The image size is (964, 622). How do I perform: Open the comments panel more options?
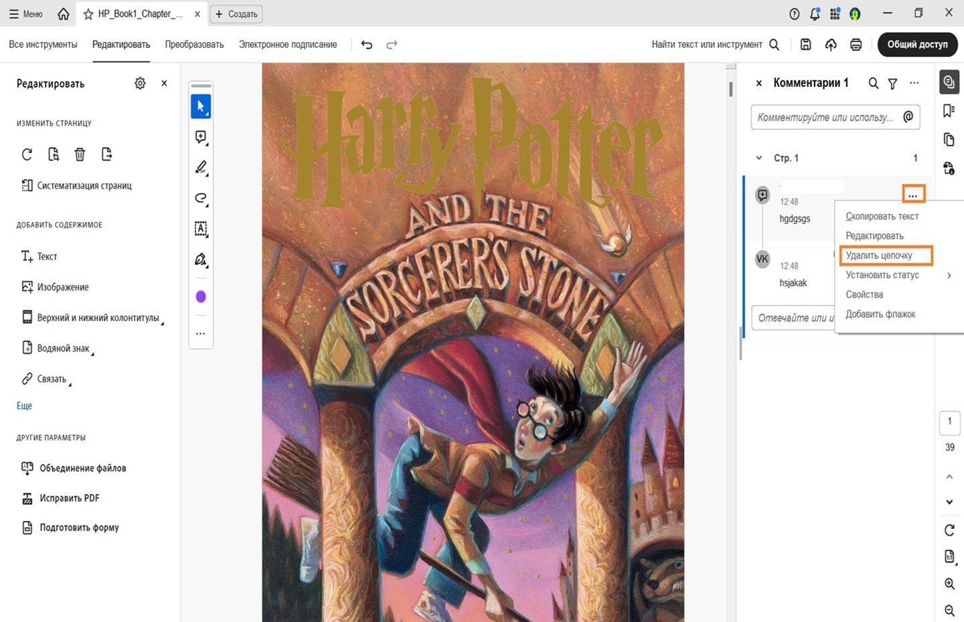pos(914,84)
